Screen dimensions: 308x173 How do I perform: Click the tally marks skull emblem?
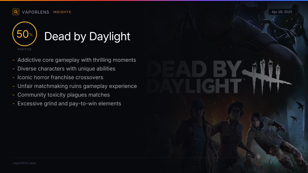pos(267,76)
